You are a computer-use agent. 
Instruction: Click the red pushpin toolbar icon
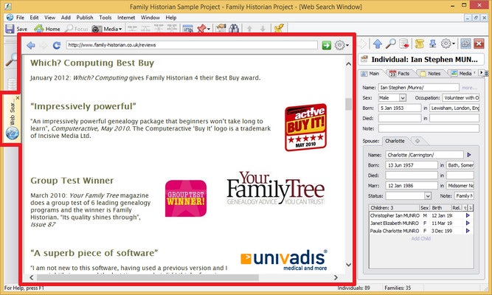[x=203, y=29]
